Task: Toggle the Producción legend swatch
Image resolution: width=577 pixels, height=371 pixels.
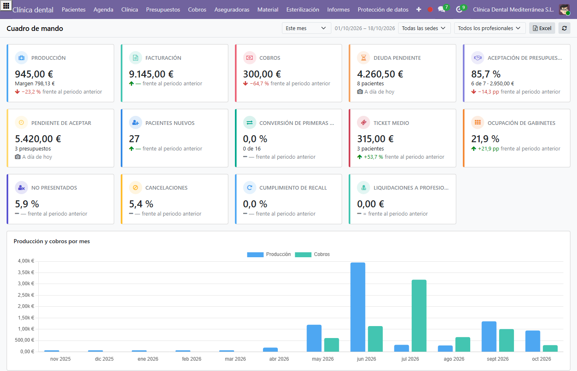Action: [255, 254]
